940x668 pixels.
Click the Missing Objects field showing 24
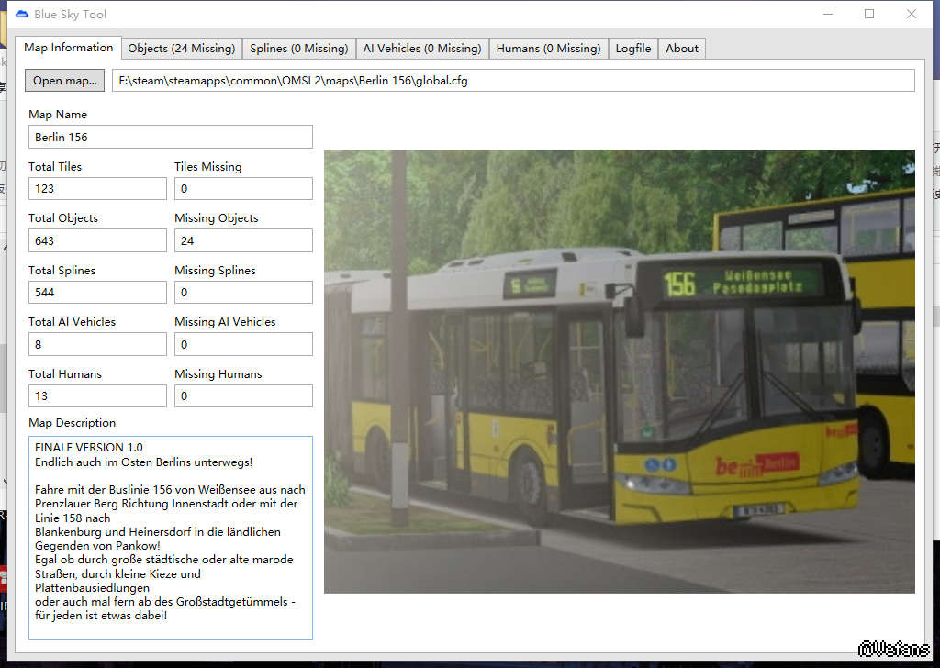tap(243, 240)
